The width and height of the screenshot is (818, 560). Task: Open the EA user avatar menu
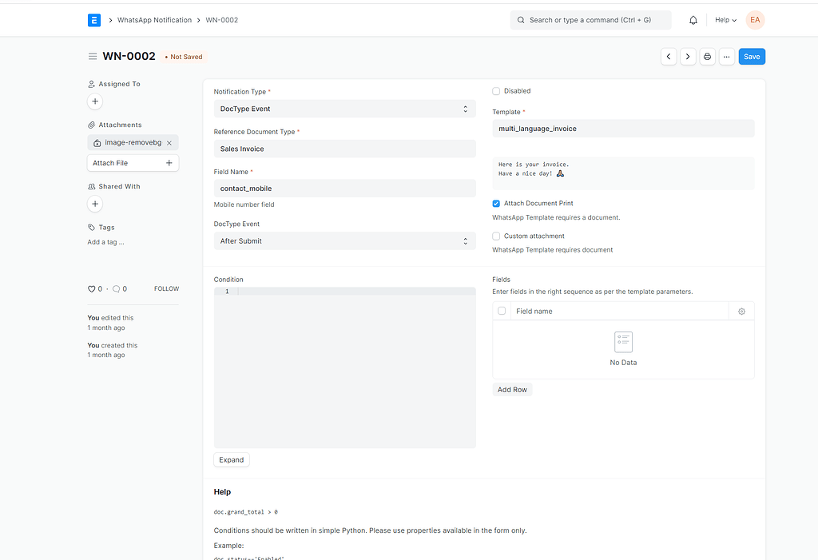[755, 20]
